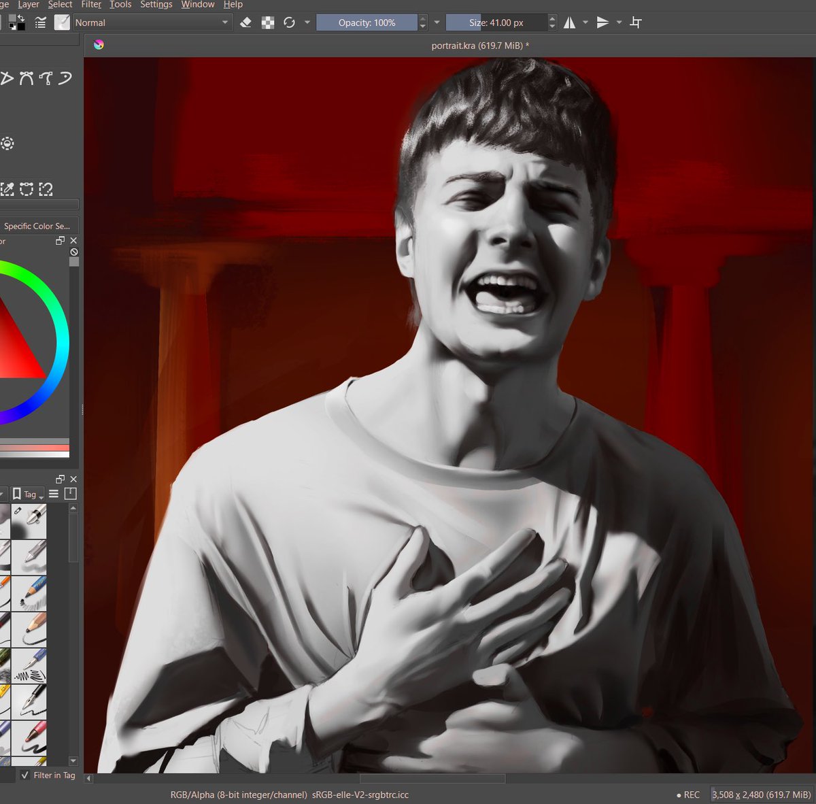Viewport: 816px width, 804px height.
Task: Choose the blue pencil brush preset
Action: coord(29,592)
